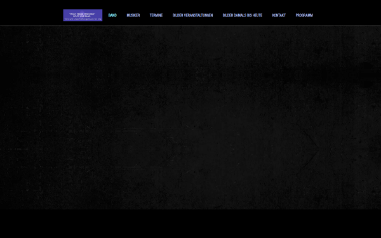This screenshot has height=238, width=381.
Task: Open the MUSIKER page
Action: [133, 15]
